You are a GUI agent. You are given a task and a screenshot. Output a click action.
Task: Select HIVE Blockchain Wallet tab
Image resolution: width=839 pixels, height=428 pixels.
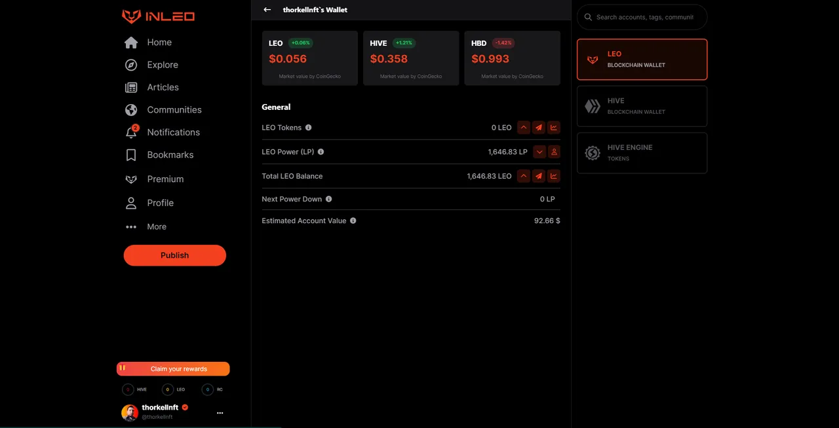(x=642, y=106)
